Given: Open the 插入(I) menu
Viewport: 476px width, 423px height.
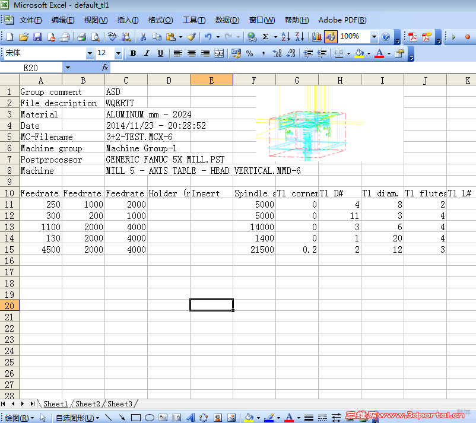Looking at the screenshot, I should (x=128, y=20).
